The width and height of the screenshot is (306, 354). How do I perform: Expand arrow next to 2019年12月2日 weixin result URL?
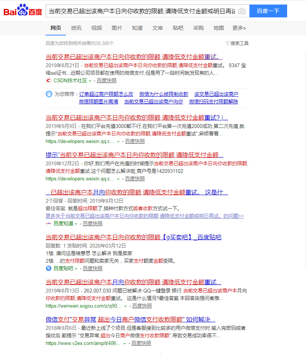point(118,179)
